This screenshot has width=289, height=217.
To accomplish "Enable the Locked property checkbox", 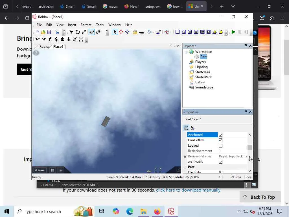I will click(x=220, y=146).
